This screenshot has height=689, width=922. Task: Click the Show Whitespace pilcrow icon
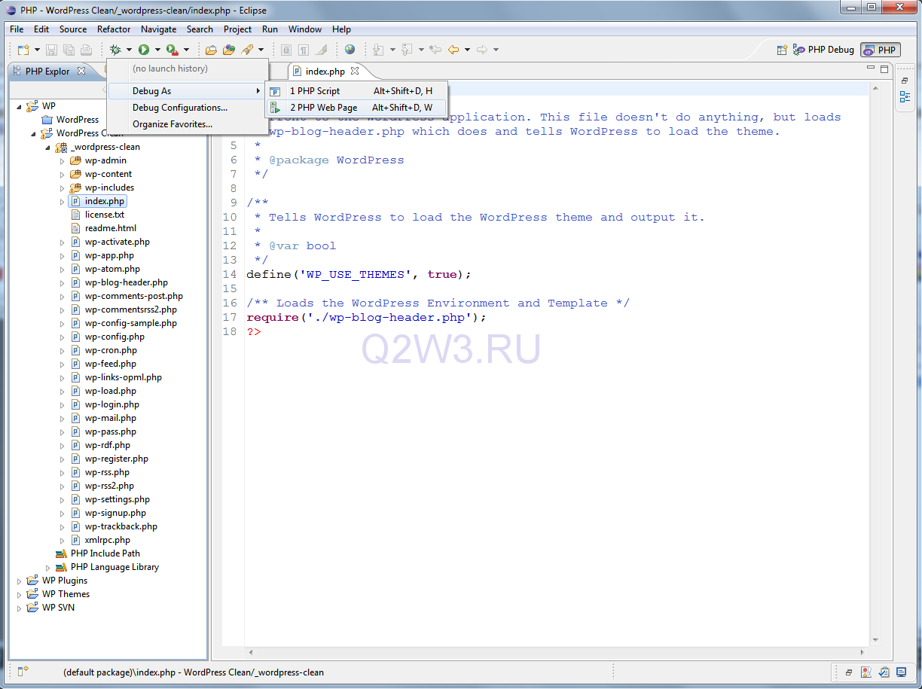[303, 50]
